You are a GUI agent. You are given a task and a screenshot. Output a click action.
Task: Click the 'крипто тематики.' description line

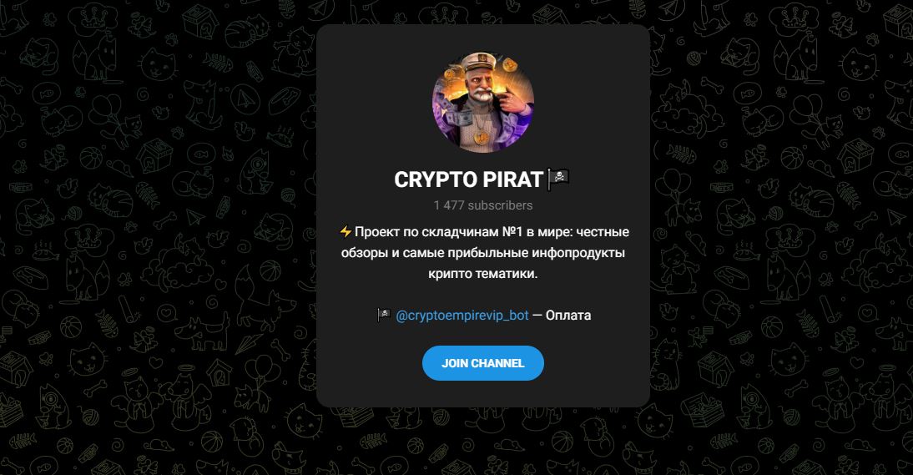pos(482,274)
